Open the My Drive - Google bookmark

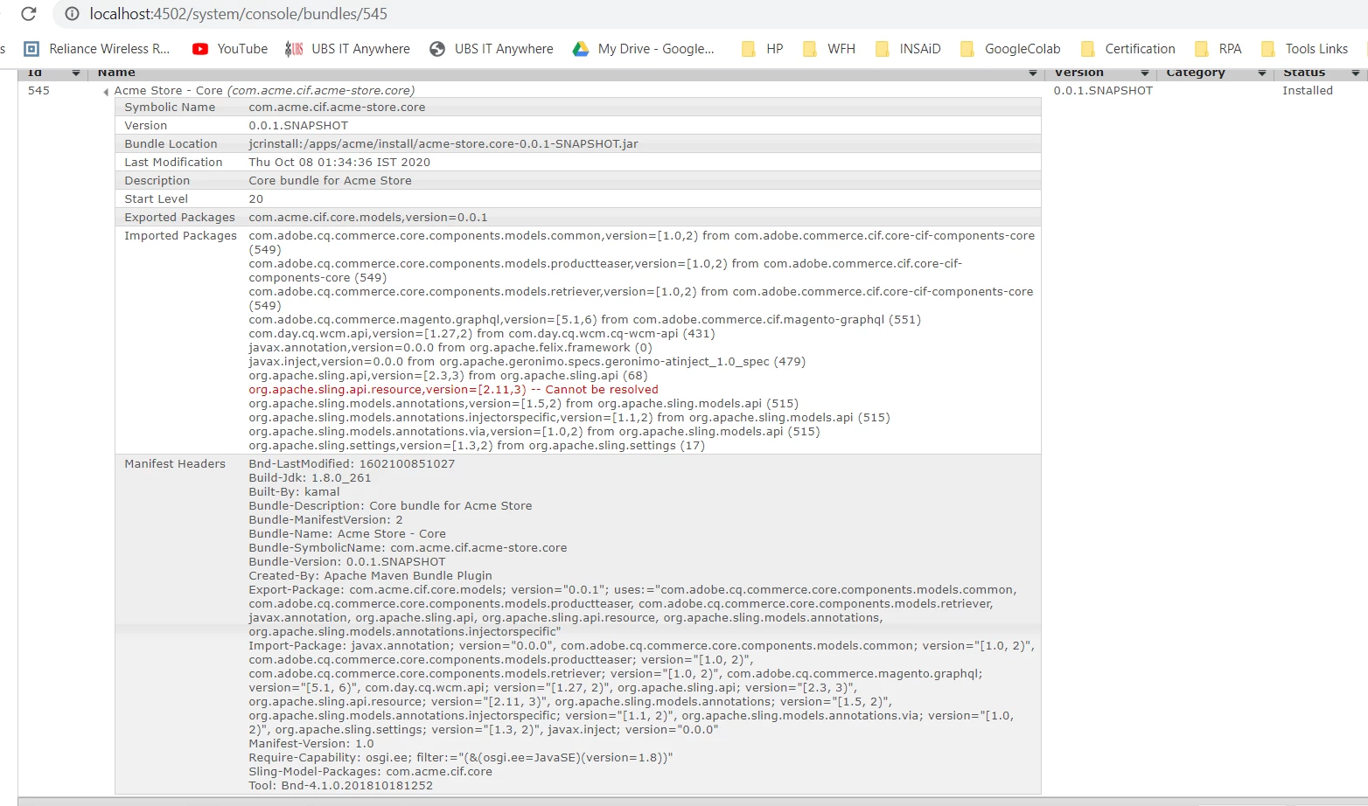point(644,49)
